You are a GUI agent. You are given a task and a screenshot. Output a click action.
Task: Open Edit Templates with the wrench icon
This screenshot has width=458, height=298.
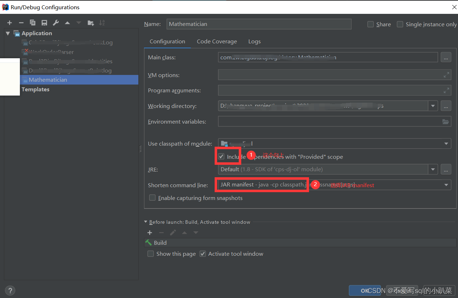(55, 22)
